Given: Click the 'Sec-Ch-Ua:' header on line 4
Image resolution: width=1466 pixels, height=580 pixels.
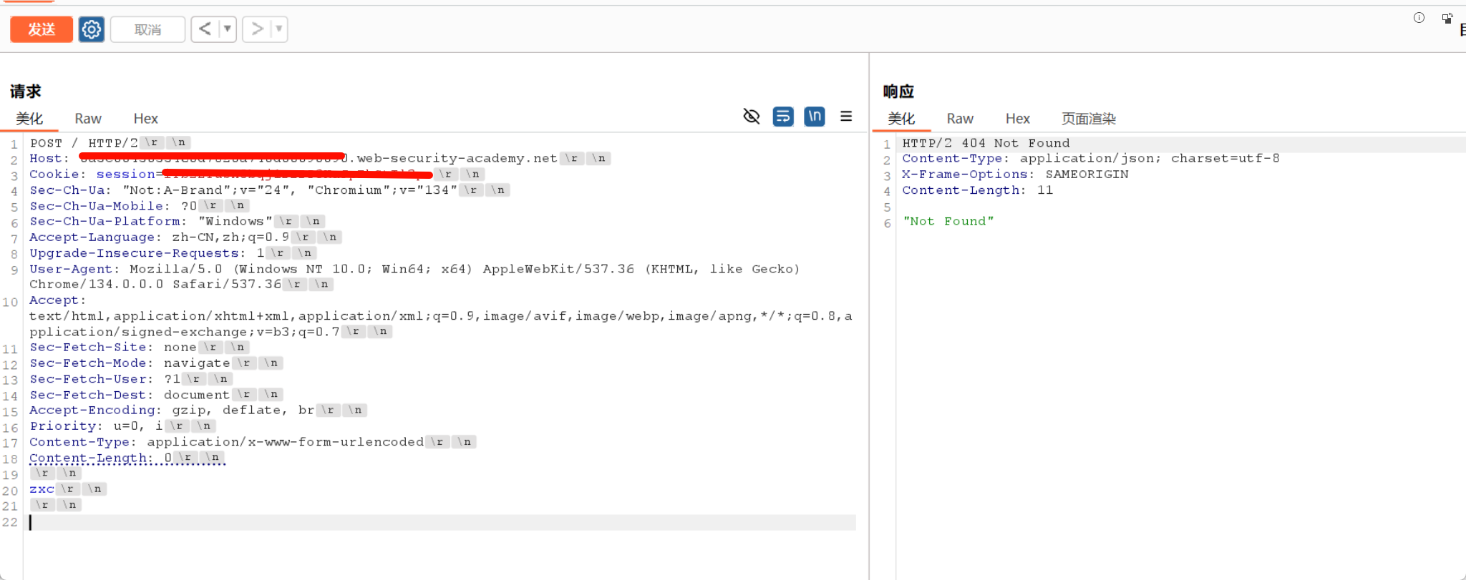Looking at the screenshot, I should coord(71,190).
